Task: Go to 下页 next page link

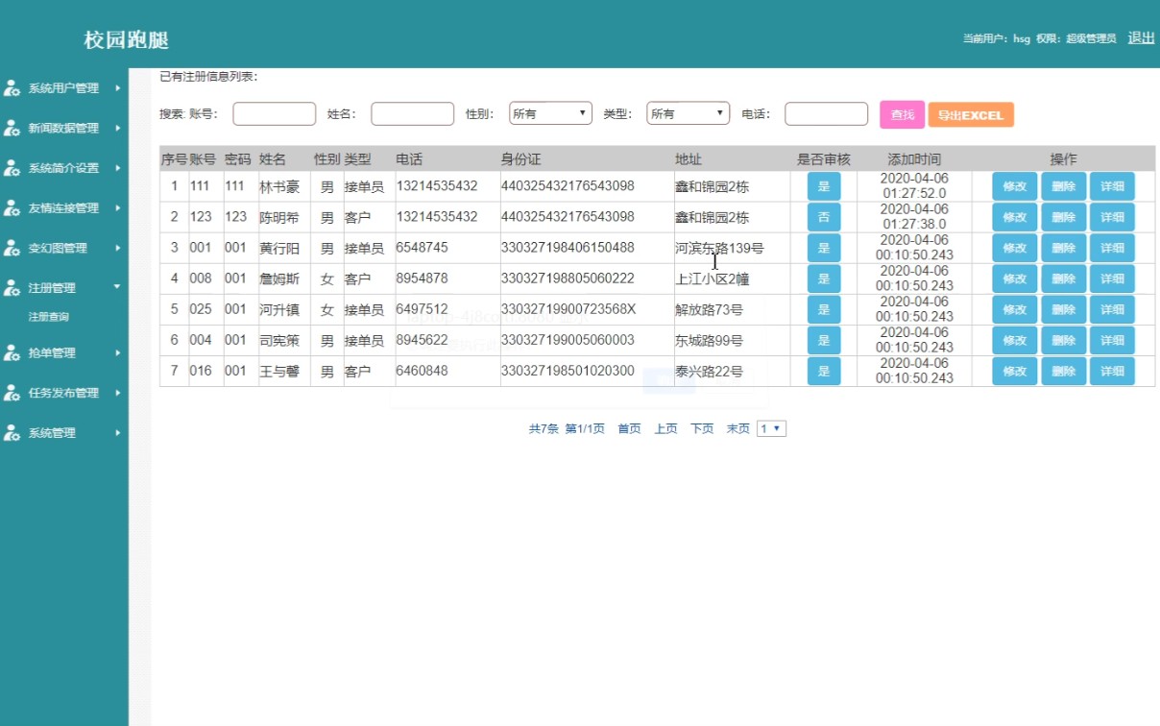Action: click(702, 429)
